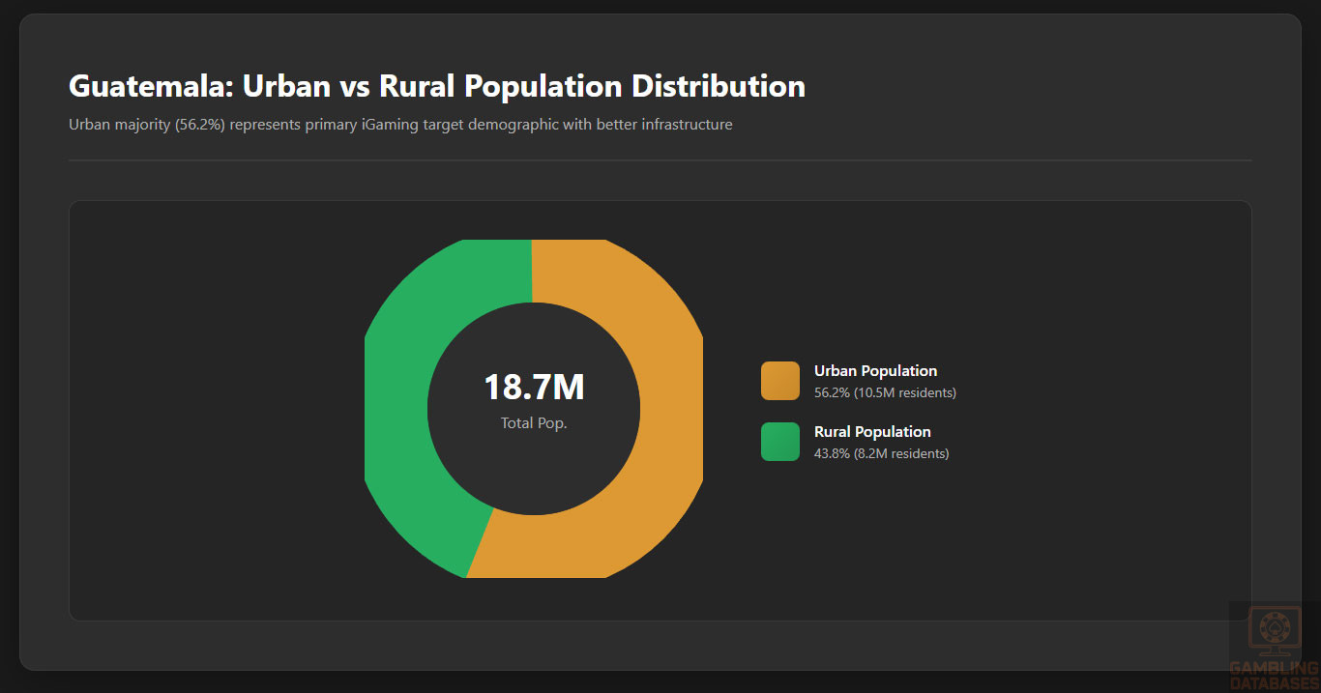The image size is (1321, 693).
Task: Click the 43.8% (8.2M residents) legend text
Action: 881,453
